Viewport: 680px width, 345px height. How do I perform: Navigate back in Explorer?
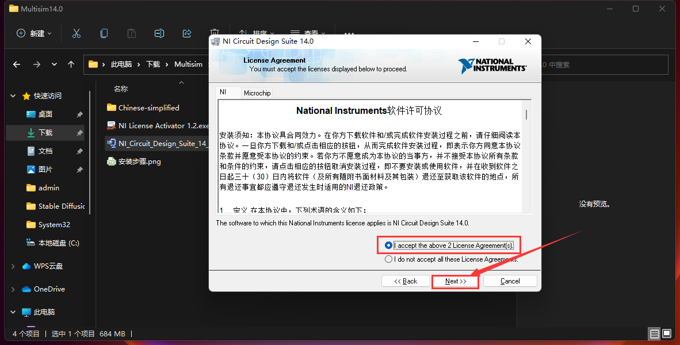coord(17,64)
